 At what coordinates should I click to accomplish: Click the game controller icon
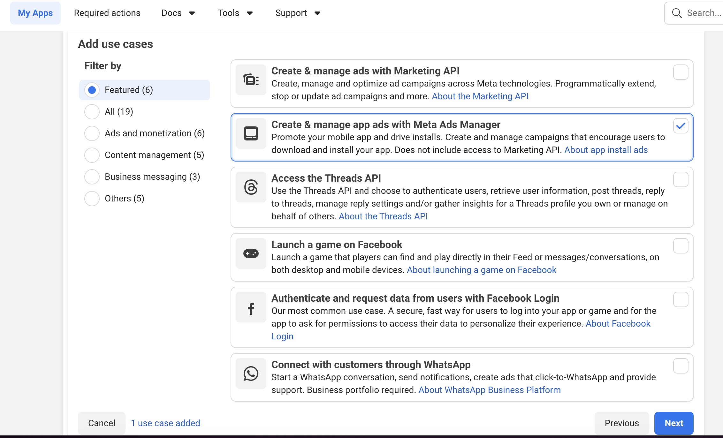point(251,253)
